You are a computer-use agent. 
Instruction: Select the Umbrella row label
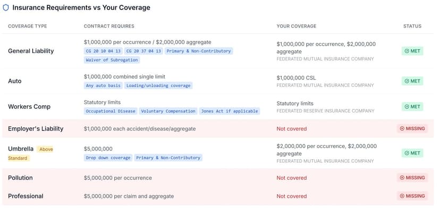tap(21, 149)
